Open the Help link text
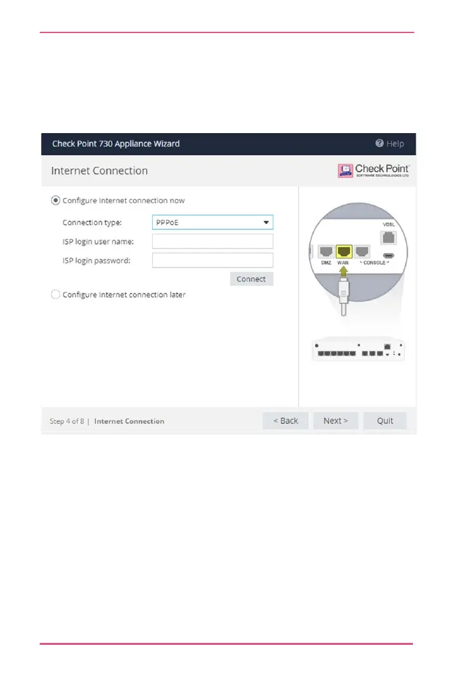Image resolution: width=450 pixels, height=676 pixels. (x=395, y=144)
